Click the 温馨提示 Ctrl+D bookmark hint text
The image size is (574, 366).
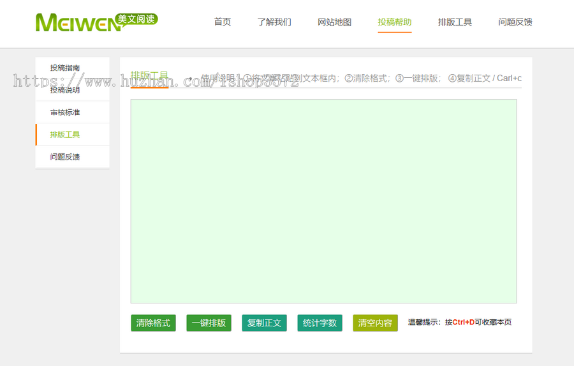[460, 323]
